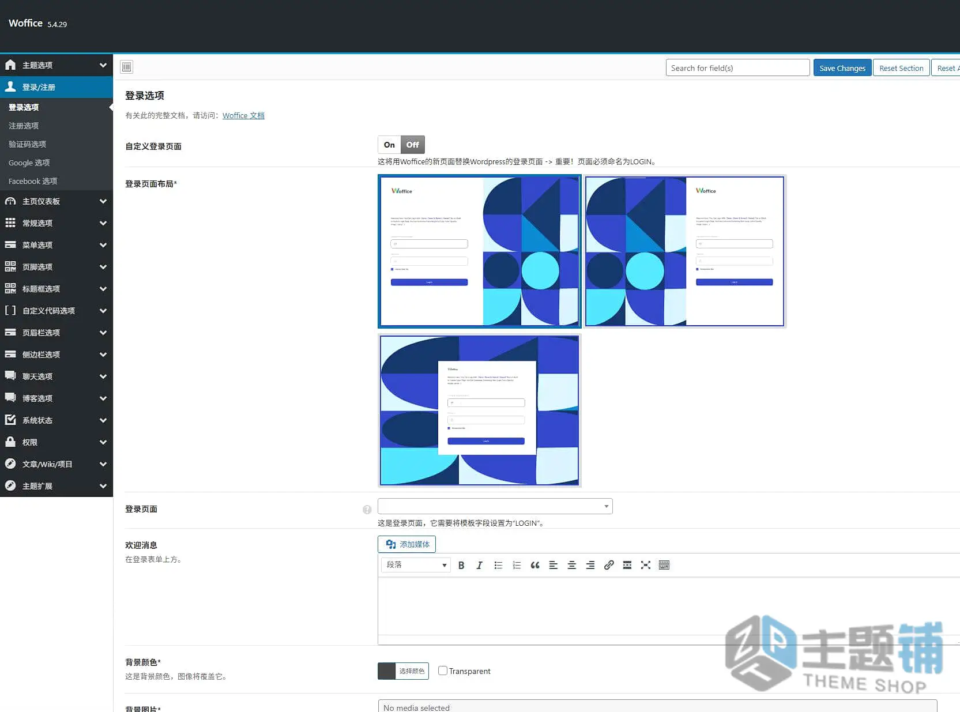Open the 段落 paragraph format dropdown
The height and width of the screenshot is (712, 960).
coord(416,565)
